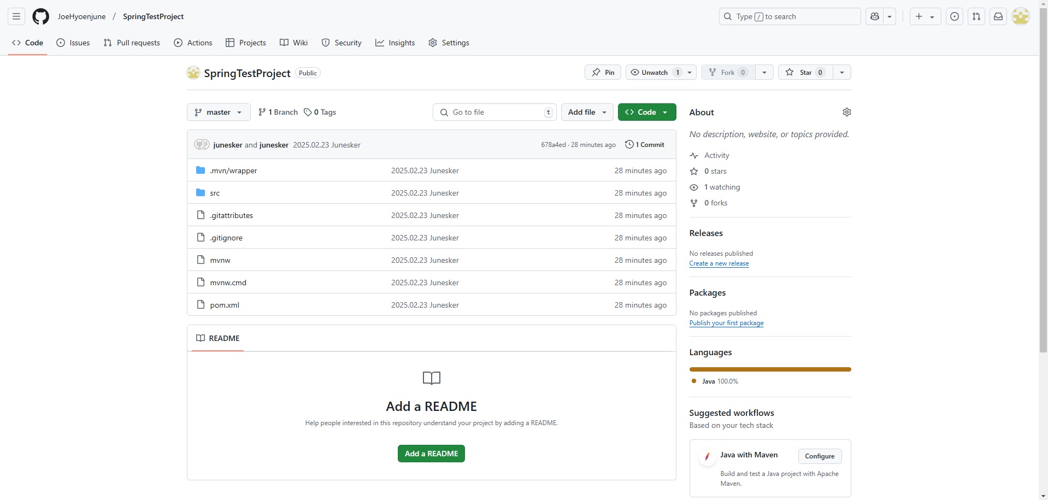Open the hamburger navigation menu

pyautogui.click(x=16, y=16)
